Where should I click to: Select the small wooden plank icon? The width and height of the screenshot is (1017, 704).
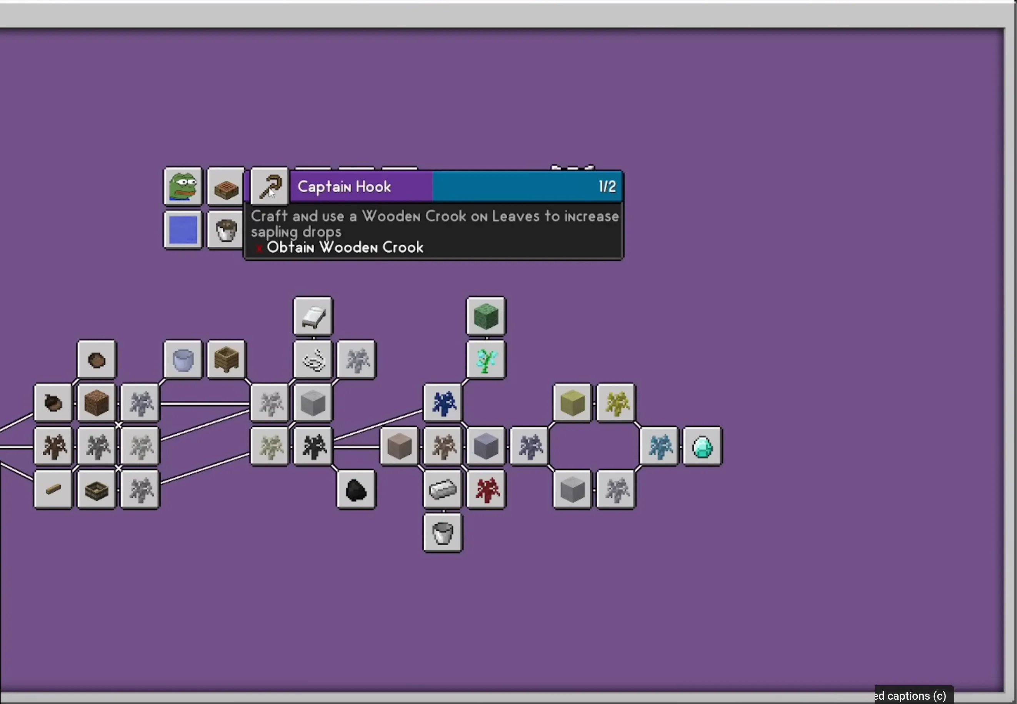tap(53, 489)
